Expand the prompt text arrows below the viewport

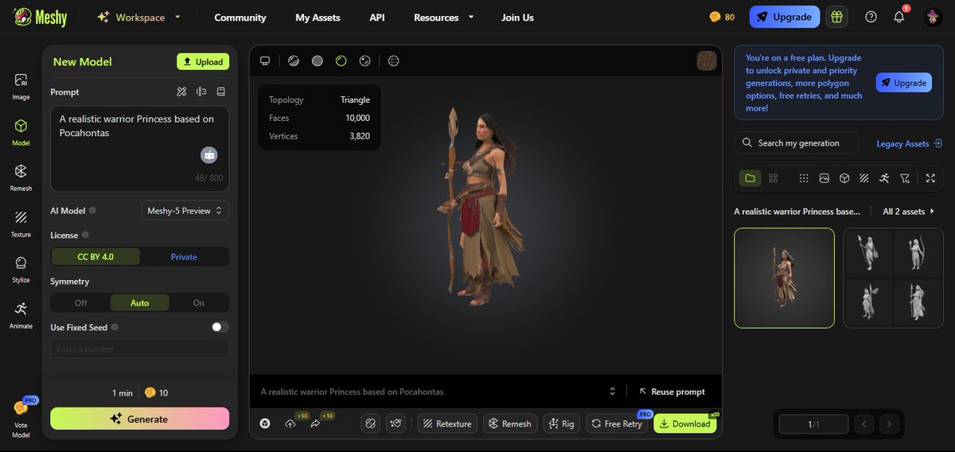click(612, 392)
